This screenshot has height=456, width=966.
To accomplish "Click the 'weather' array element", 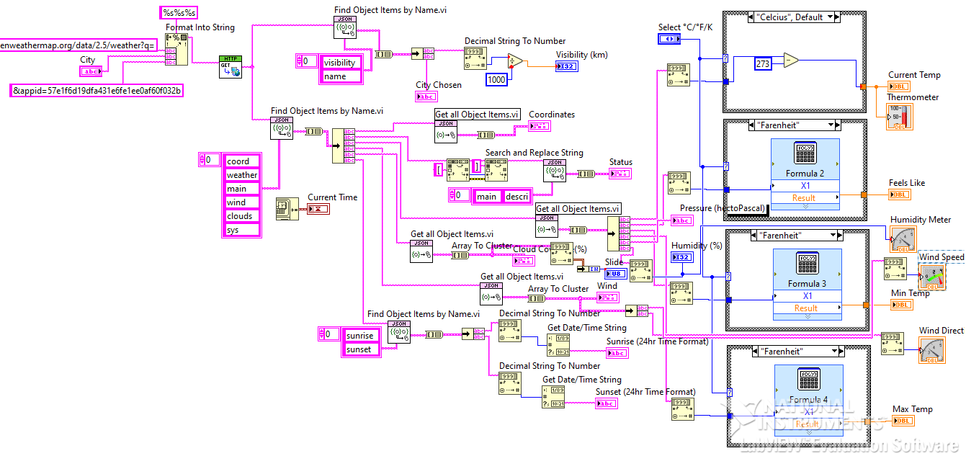I will pyautogui.click(x=242, y=175).
